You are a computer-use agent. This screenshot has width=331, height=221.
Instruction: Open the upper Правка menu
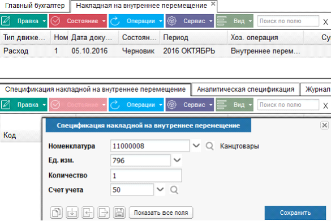(24, 21)
